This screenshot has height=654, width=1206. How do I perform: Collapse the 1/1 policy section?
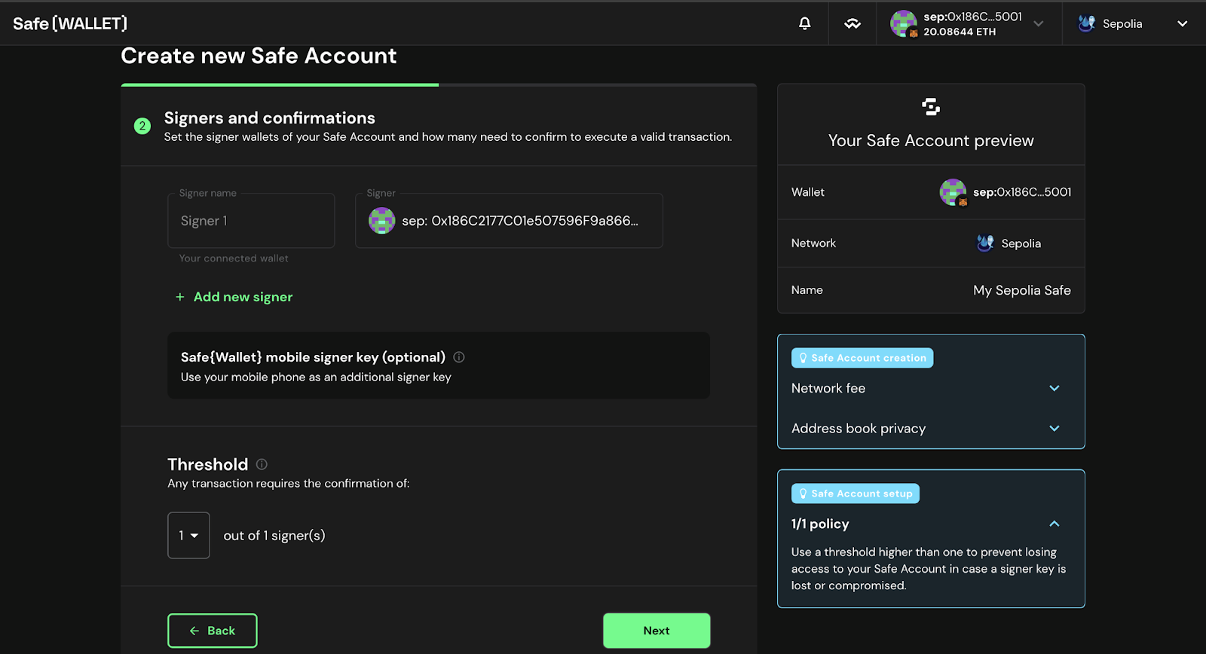pos(1054,524)
